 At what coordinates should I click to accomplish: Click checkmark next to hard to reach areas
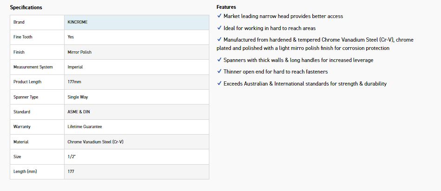point(219,28)
